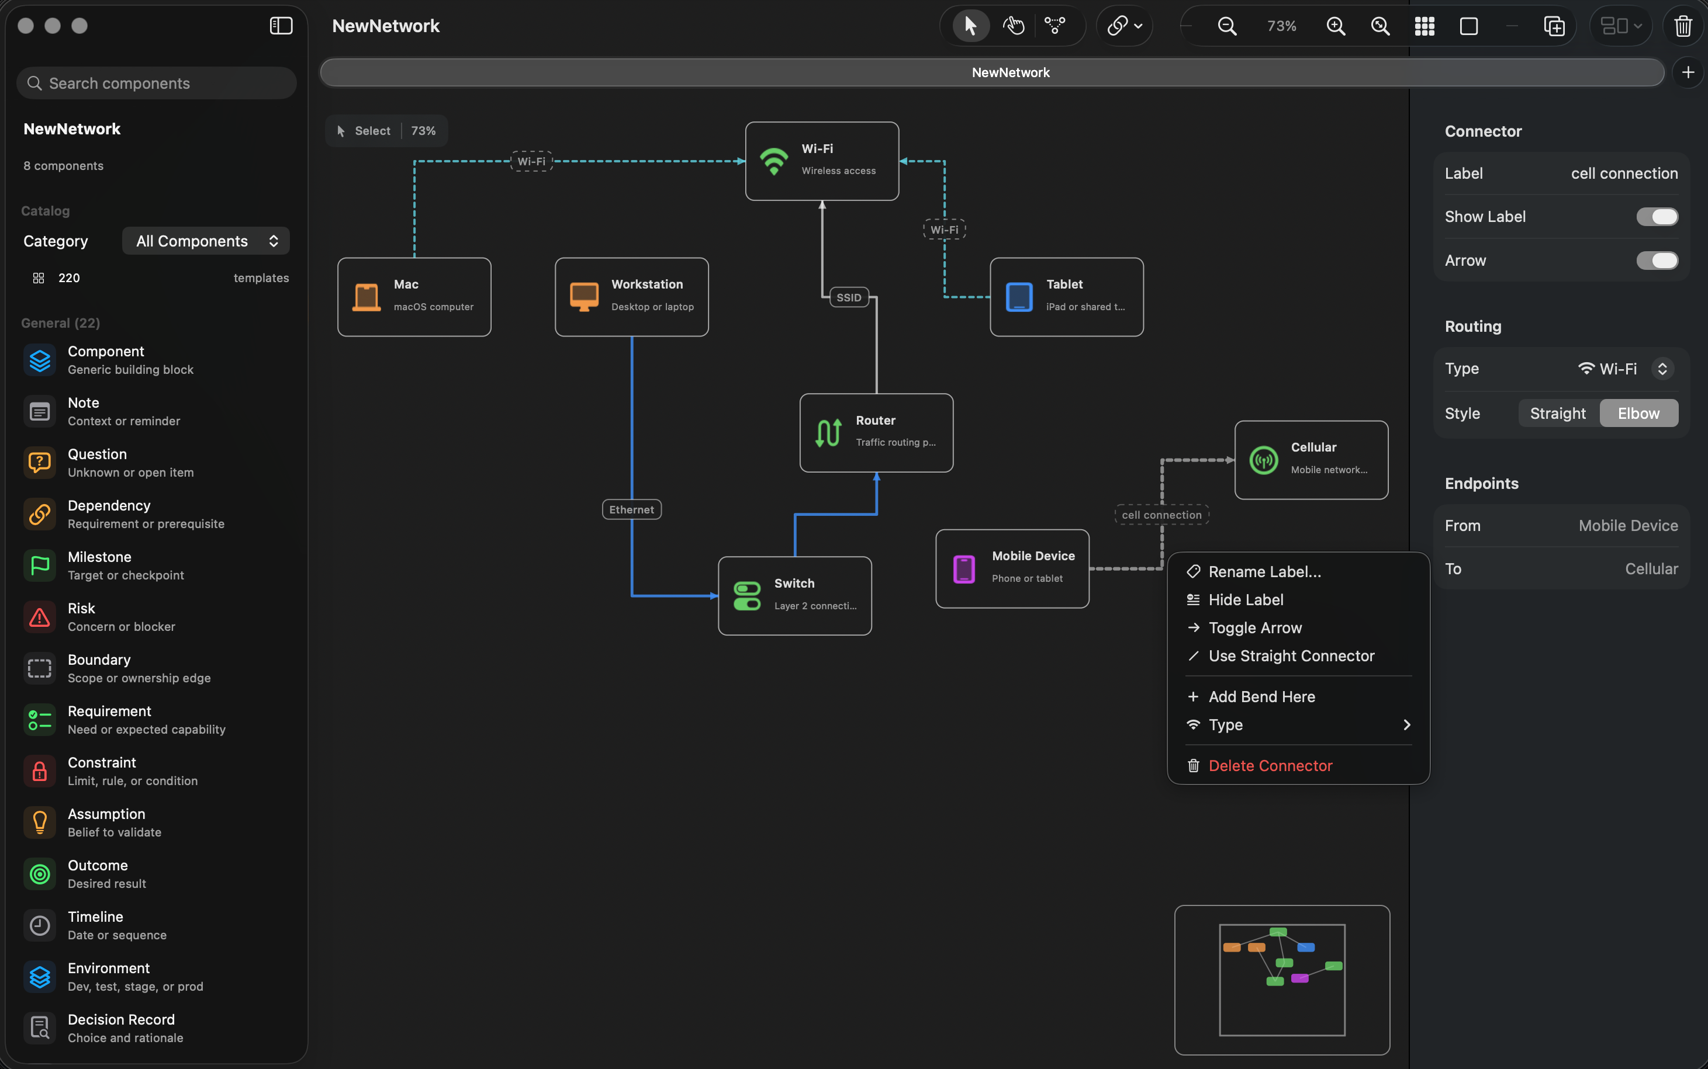Focus the Search components field
Image resolution: width=1708 pixels, height=1069 pixels.
[156, 84]
